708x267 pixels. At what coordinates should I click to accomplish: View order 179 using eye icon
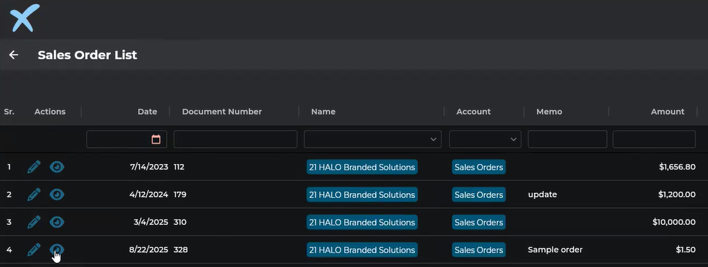click(x=57, y=194)
